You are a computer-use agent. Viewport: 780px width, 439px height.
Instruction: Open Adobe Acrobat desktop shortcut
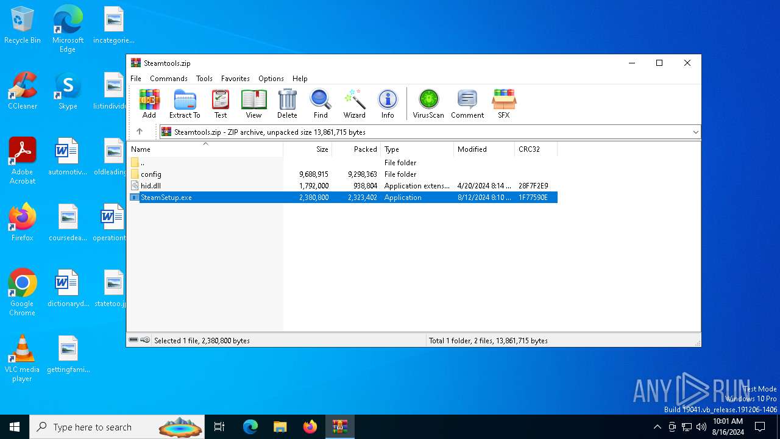23,161
